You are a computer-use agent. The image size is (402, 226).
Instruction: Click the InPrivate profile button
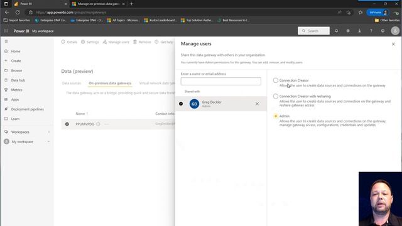click(378, 13)
